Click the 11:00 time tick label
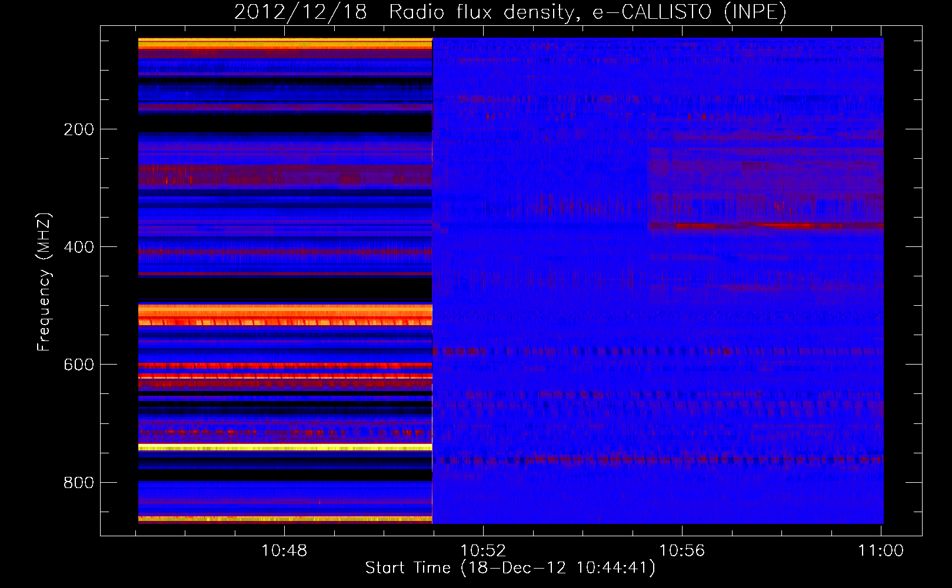This screenshot has height=588, width=952. click(x=881, y=551)
